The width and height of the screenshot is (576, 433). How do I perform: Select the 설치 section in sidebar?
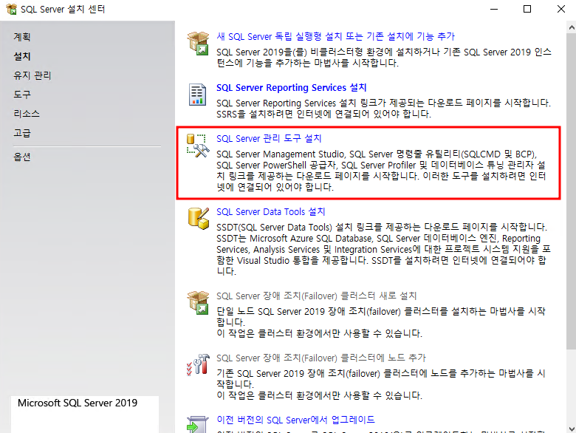[x=22, y=56]
